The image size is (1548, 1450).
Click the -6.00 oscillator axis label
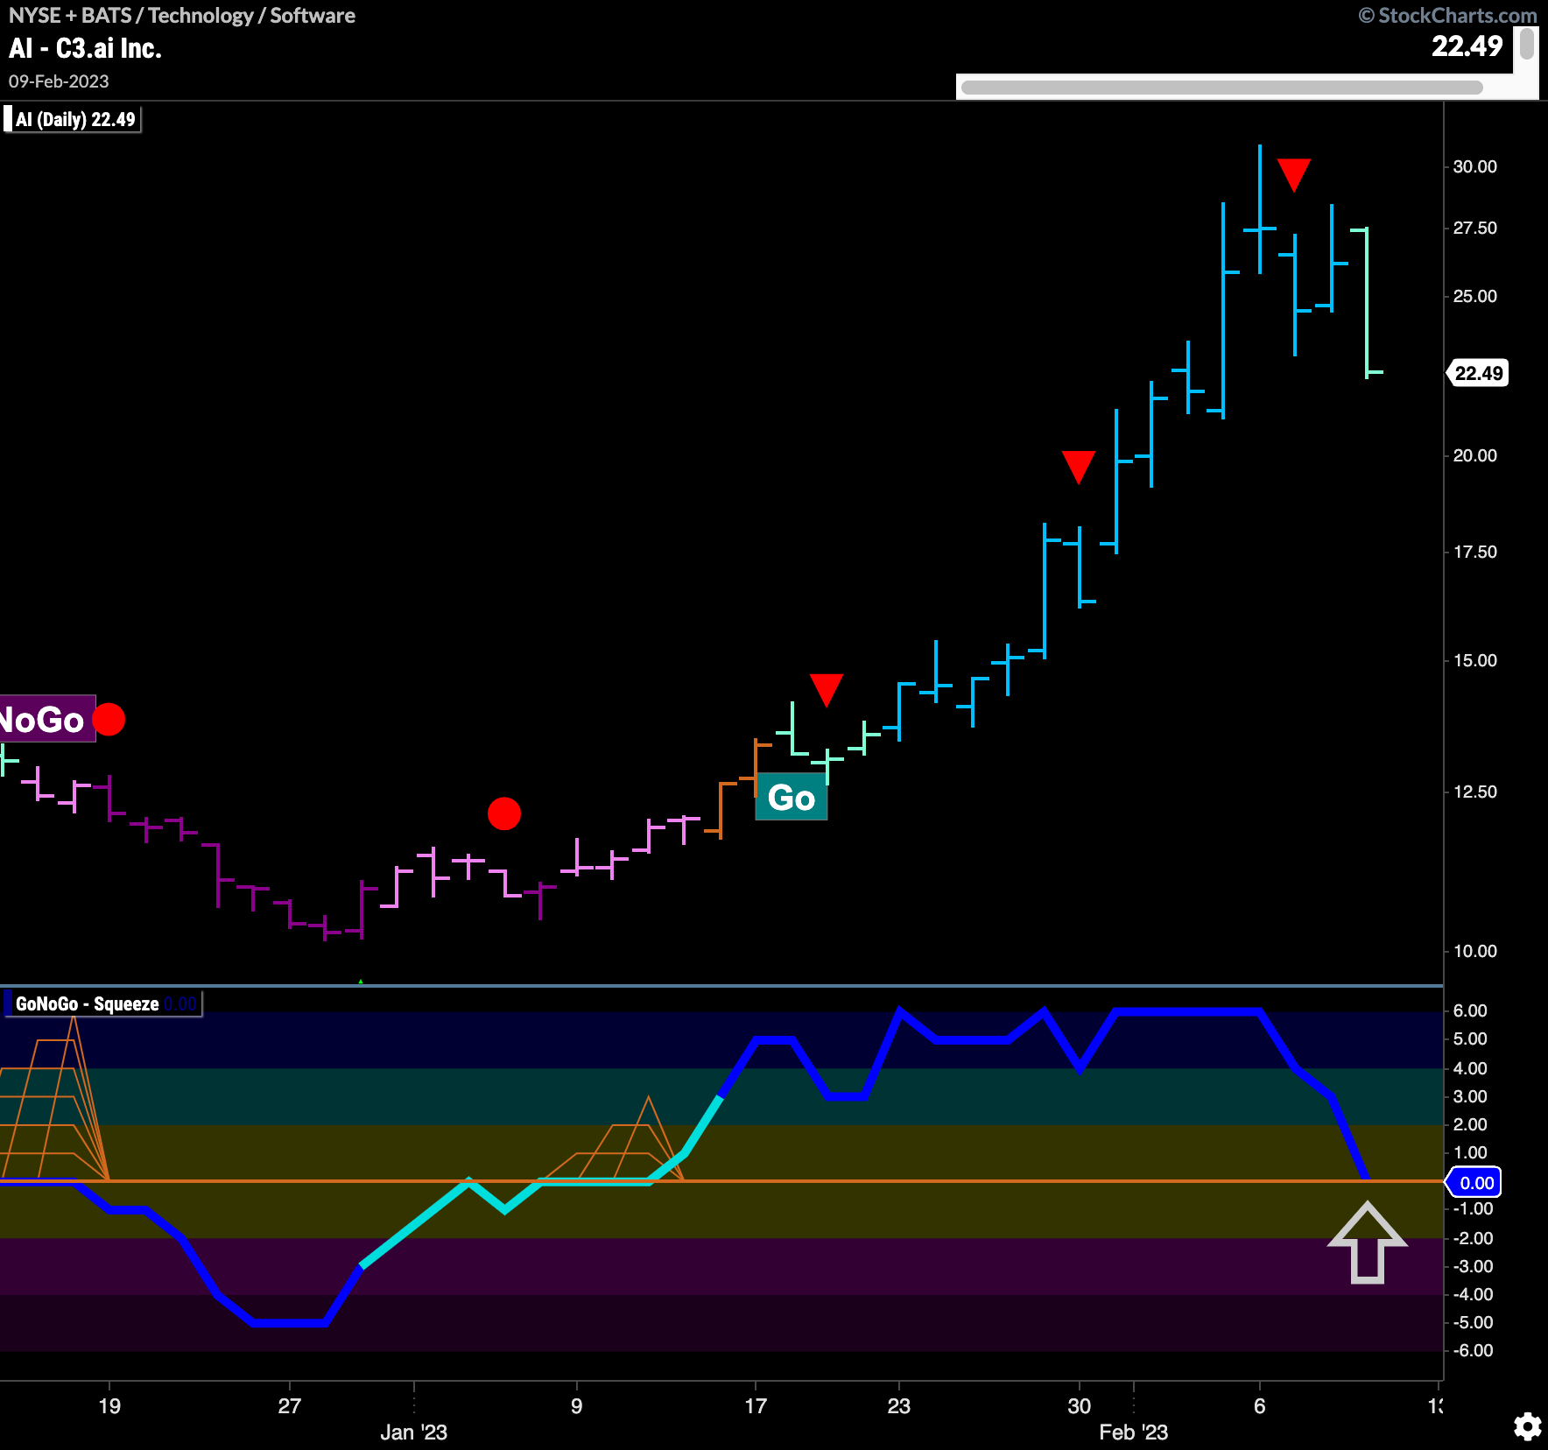tap(1473, 1350)
